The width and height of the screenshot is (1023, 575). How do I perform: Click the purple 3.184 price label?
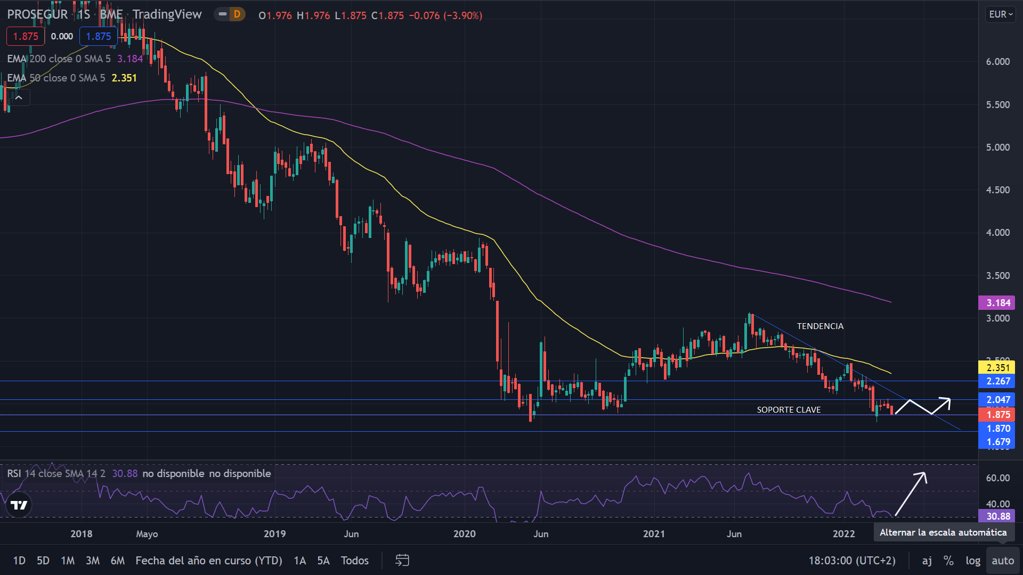997,303
